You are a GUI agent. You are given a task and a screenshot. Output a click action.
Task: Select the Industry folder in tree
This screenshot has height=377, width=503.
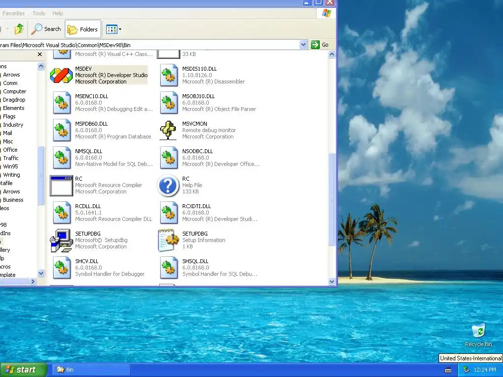(x=13, y=125)
